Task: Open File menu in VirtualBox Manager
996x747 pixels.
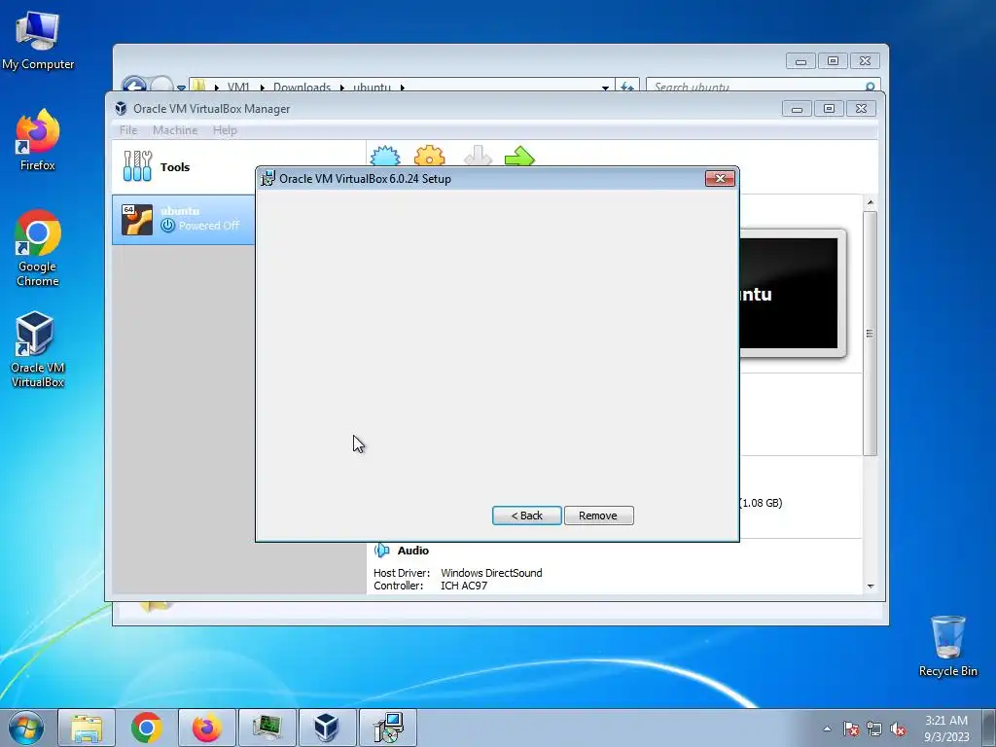Action: pos(128,130)
